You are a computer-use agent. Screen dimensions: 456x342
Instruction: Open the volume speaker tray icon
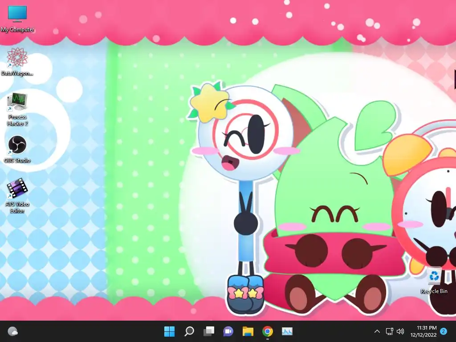400,331
